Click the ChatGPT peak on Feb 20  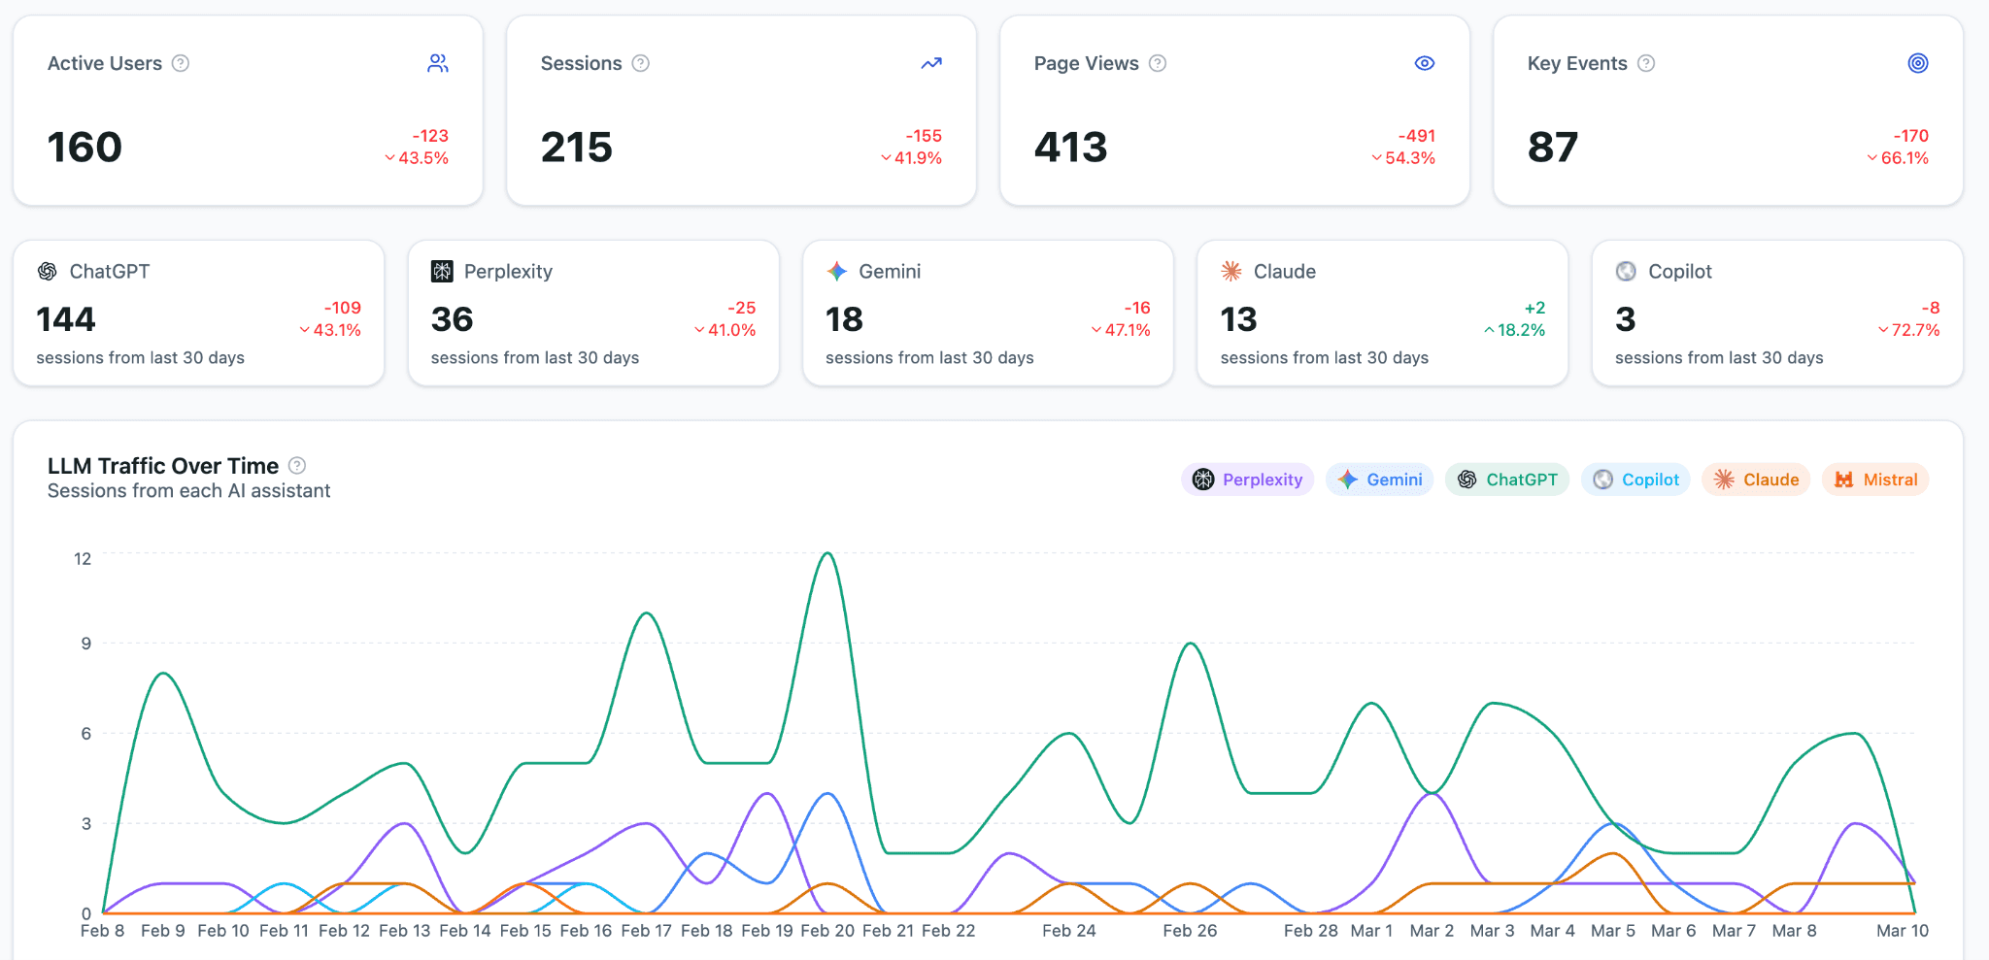[x=827, y=553]
